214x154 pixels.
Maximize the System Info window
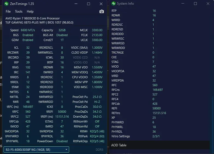tap(195, 4)
